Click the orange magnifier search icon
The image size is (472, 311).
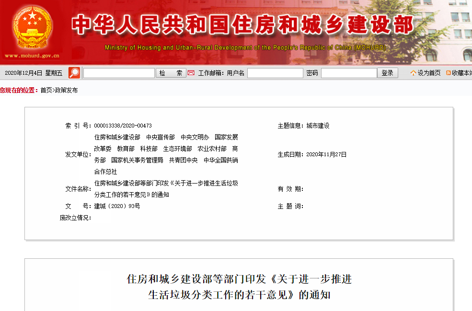(x=74, y=73)
